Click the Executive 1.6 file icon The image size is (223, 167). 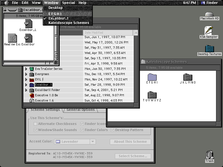(31, 100)
